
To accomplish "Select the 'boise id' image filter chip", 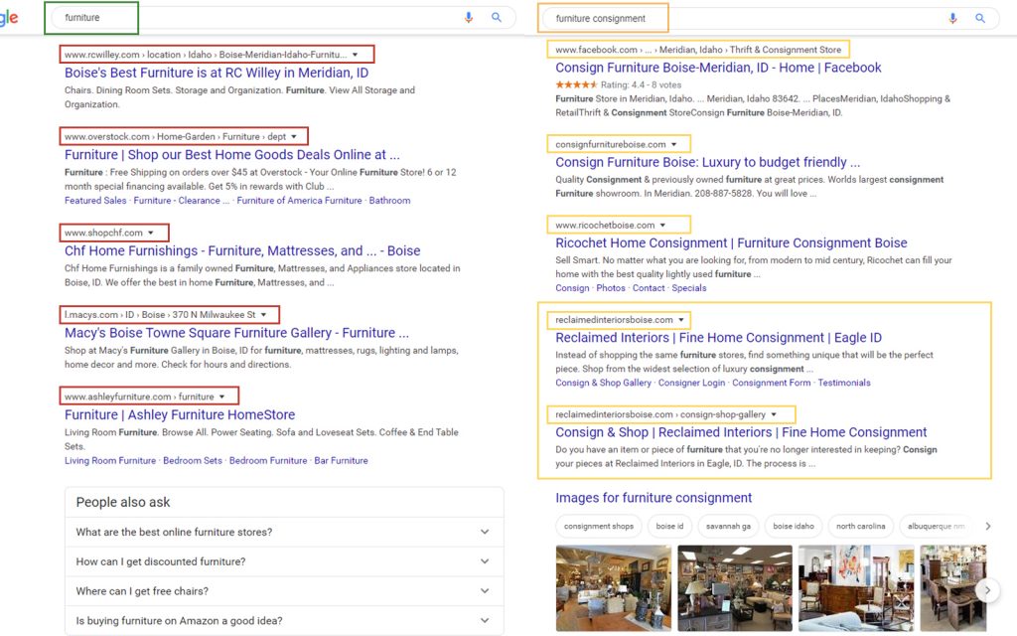I will [x=668, y=526].
